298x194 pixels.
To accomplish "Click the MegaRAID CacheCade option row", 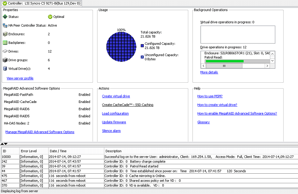I will (47, 102).
